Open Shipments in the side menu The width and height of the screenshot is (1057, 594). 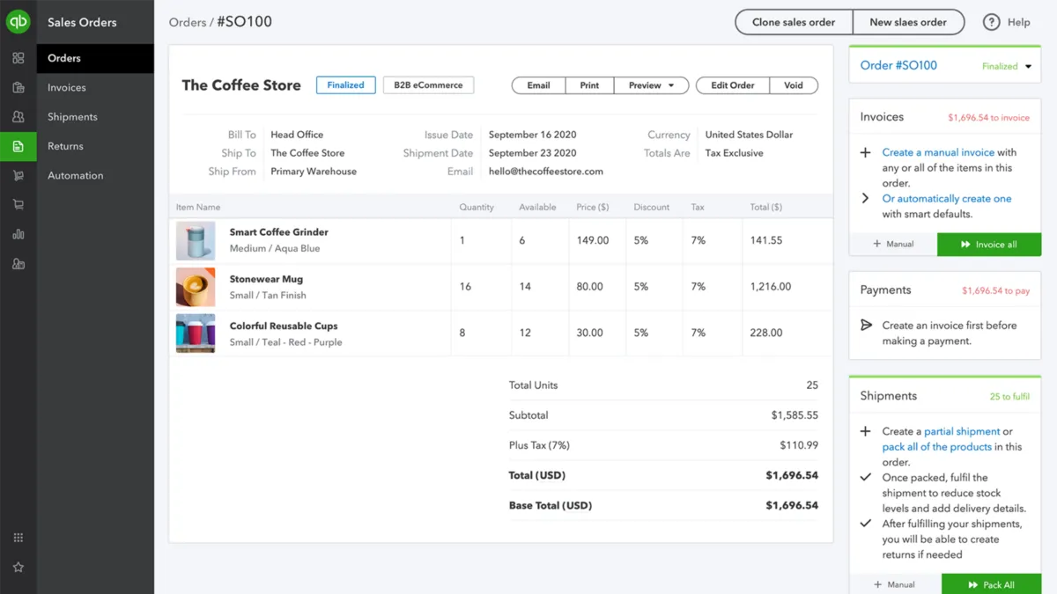(72, 117)
